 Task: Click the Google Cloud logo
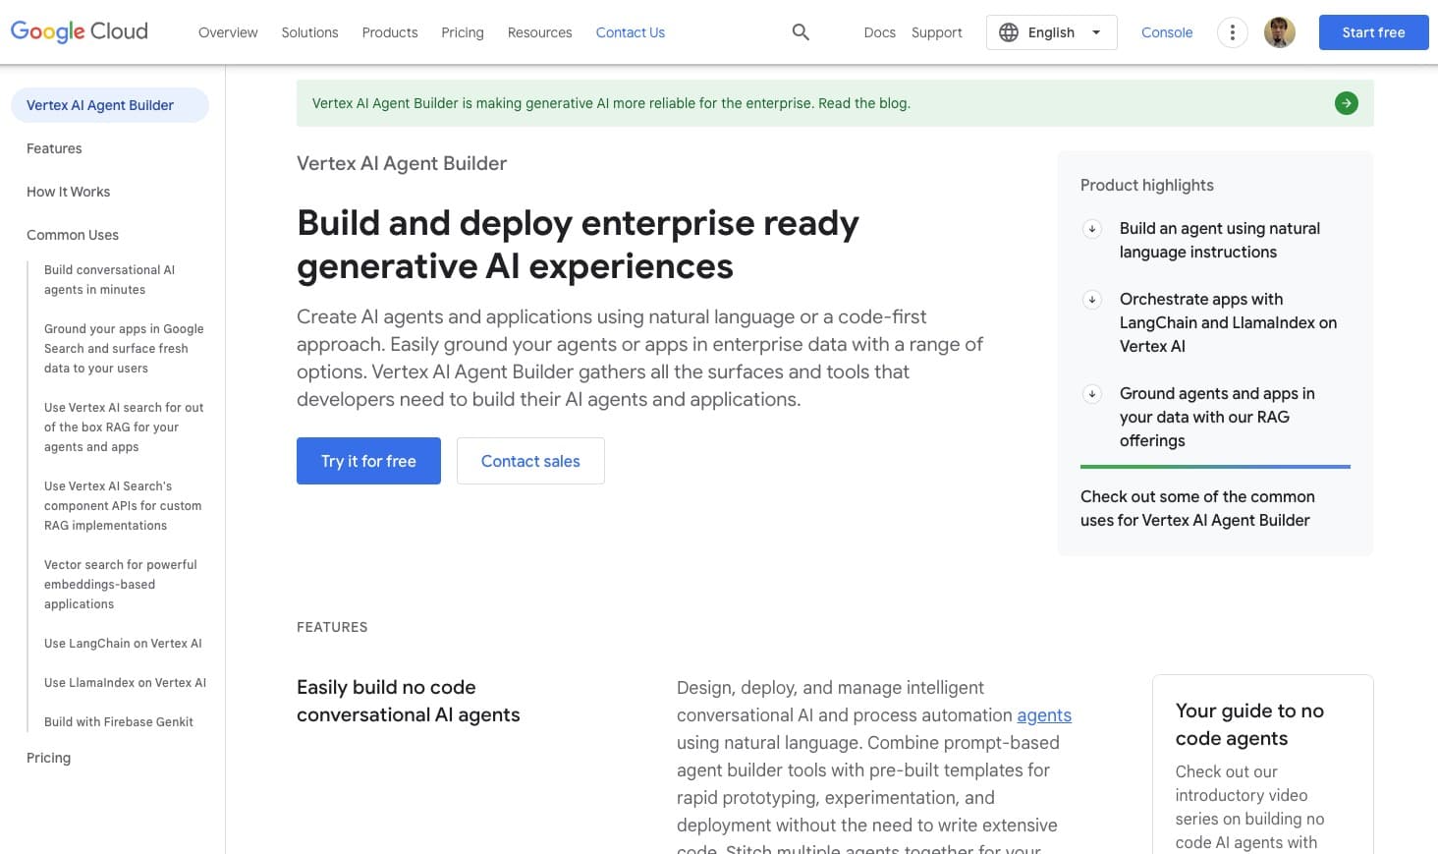point(79,31)
